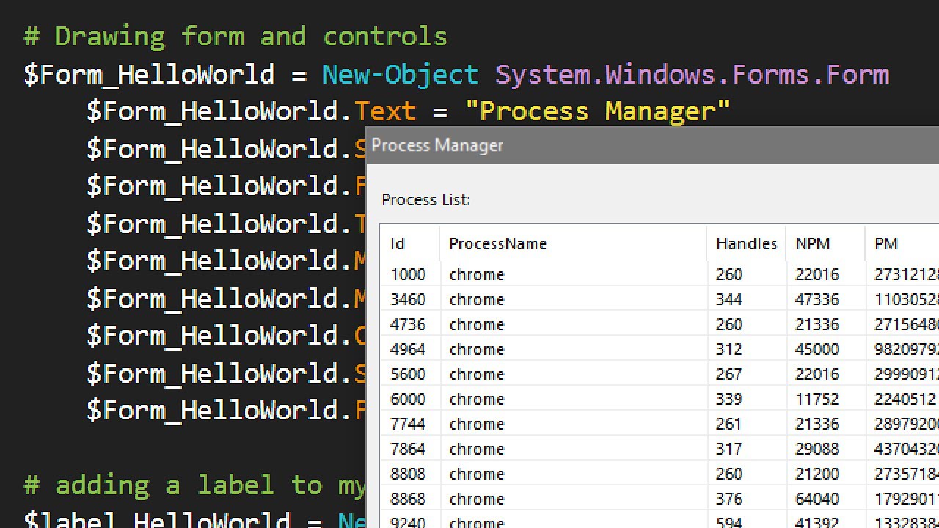This screenshot has height=528, width=939.
Task: Select process Id 6000 in the list
Action: pos(660,399)
